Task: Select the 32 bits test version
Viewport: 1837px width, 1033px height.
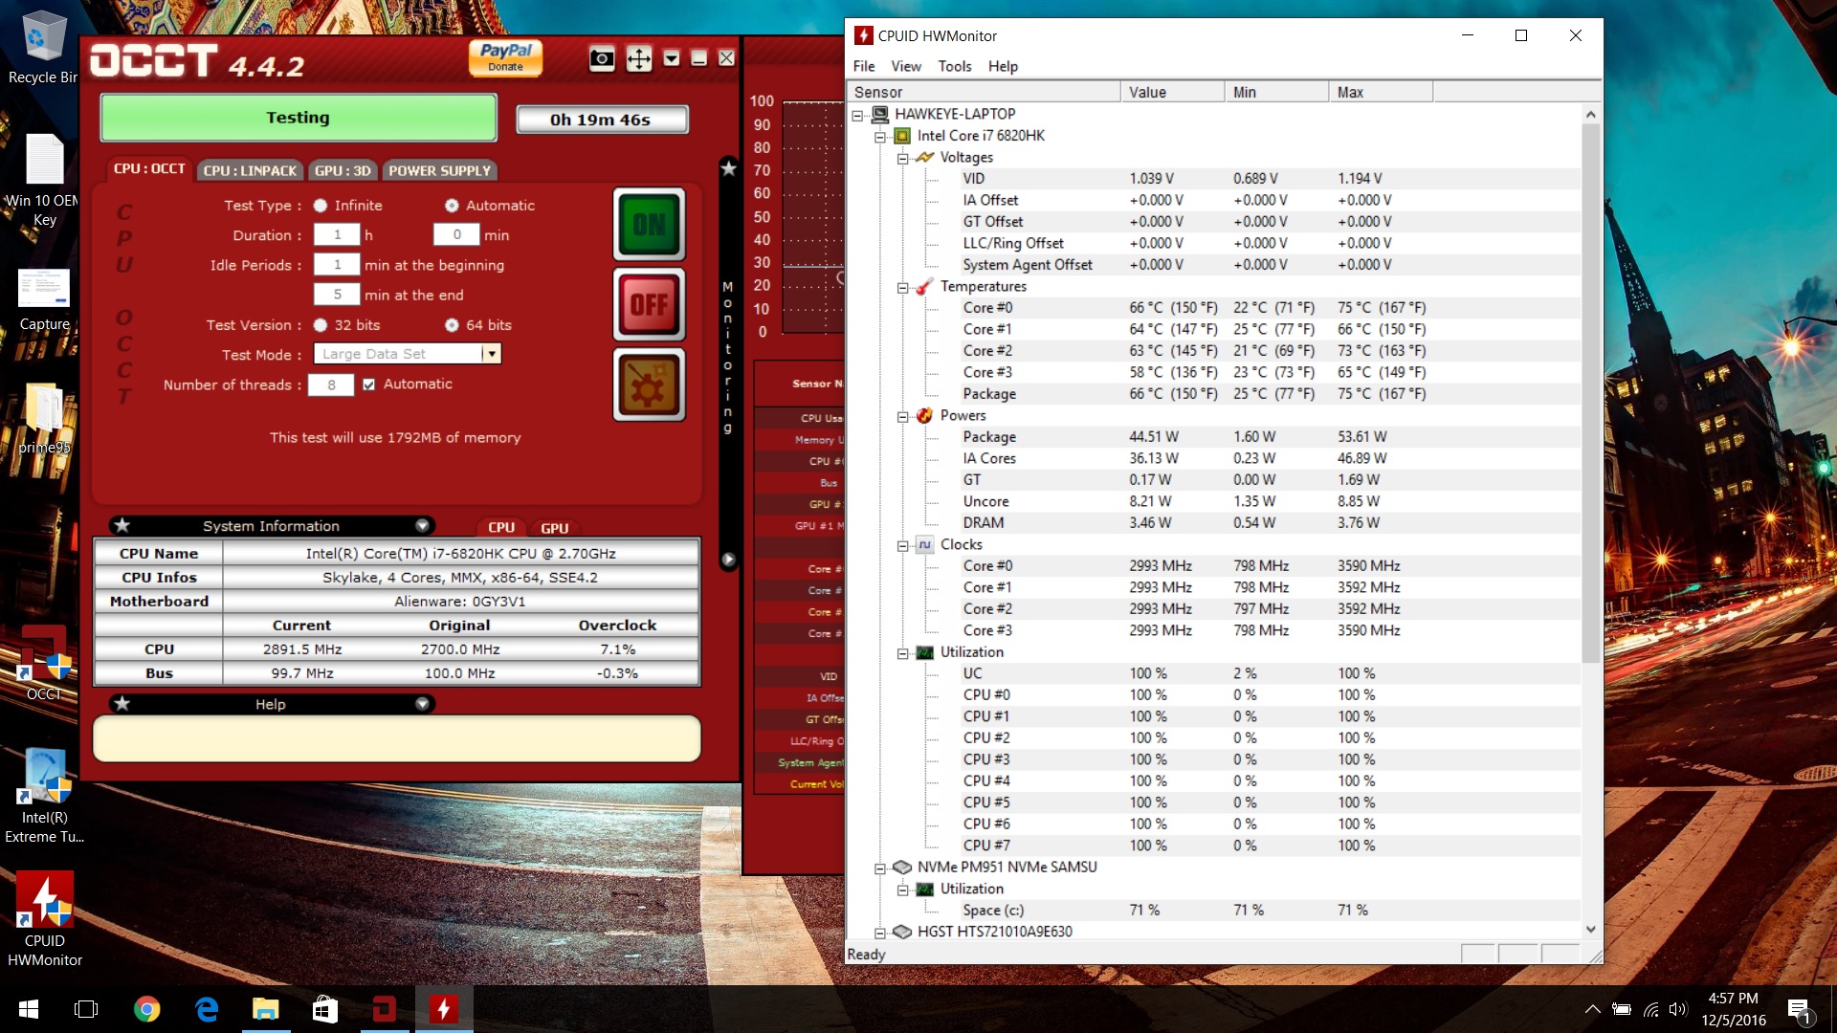Action: pyautogui.click(x=321, y=325)
